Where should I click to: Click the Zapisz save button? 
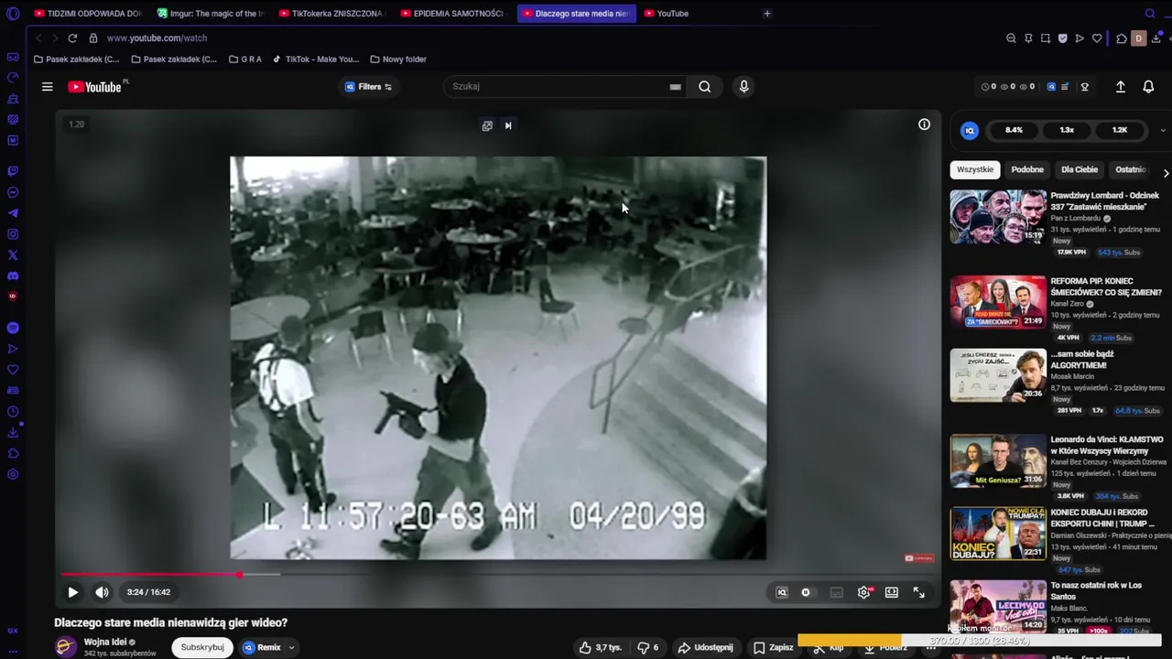click(773, 647)
